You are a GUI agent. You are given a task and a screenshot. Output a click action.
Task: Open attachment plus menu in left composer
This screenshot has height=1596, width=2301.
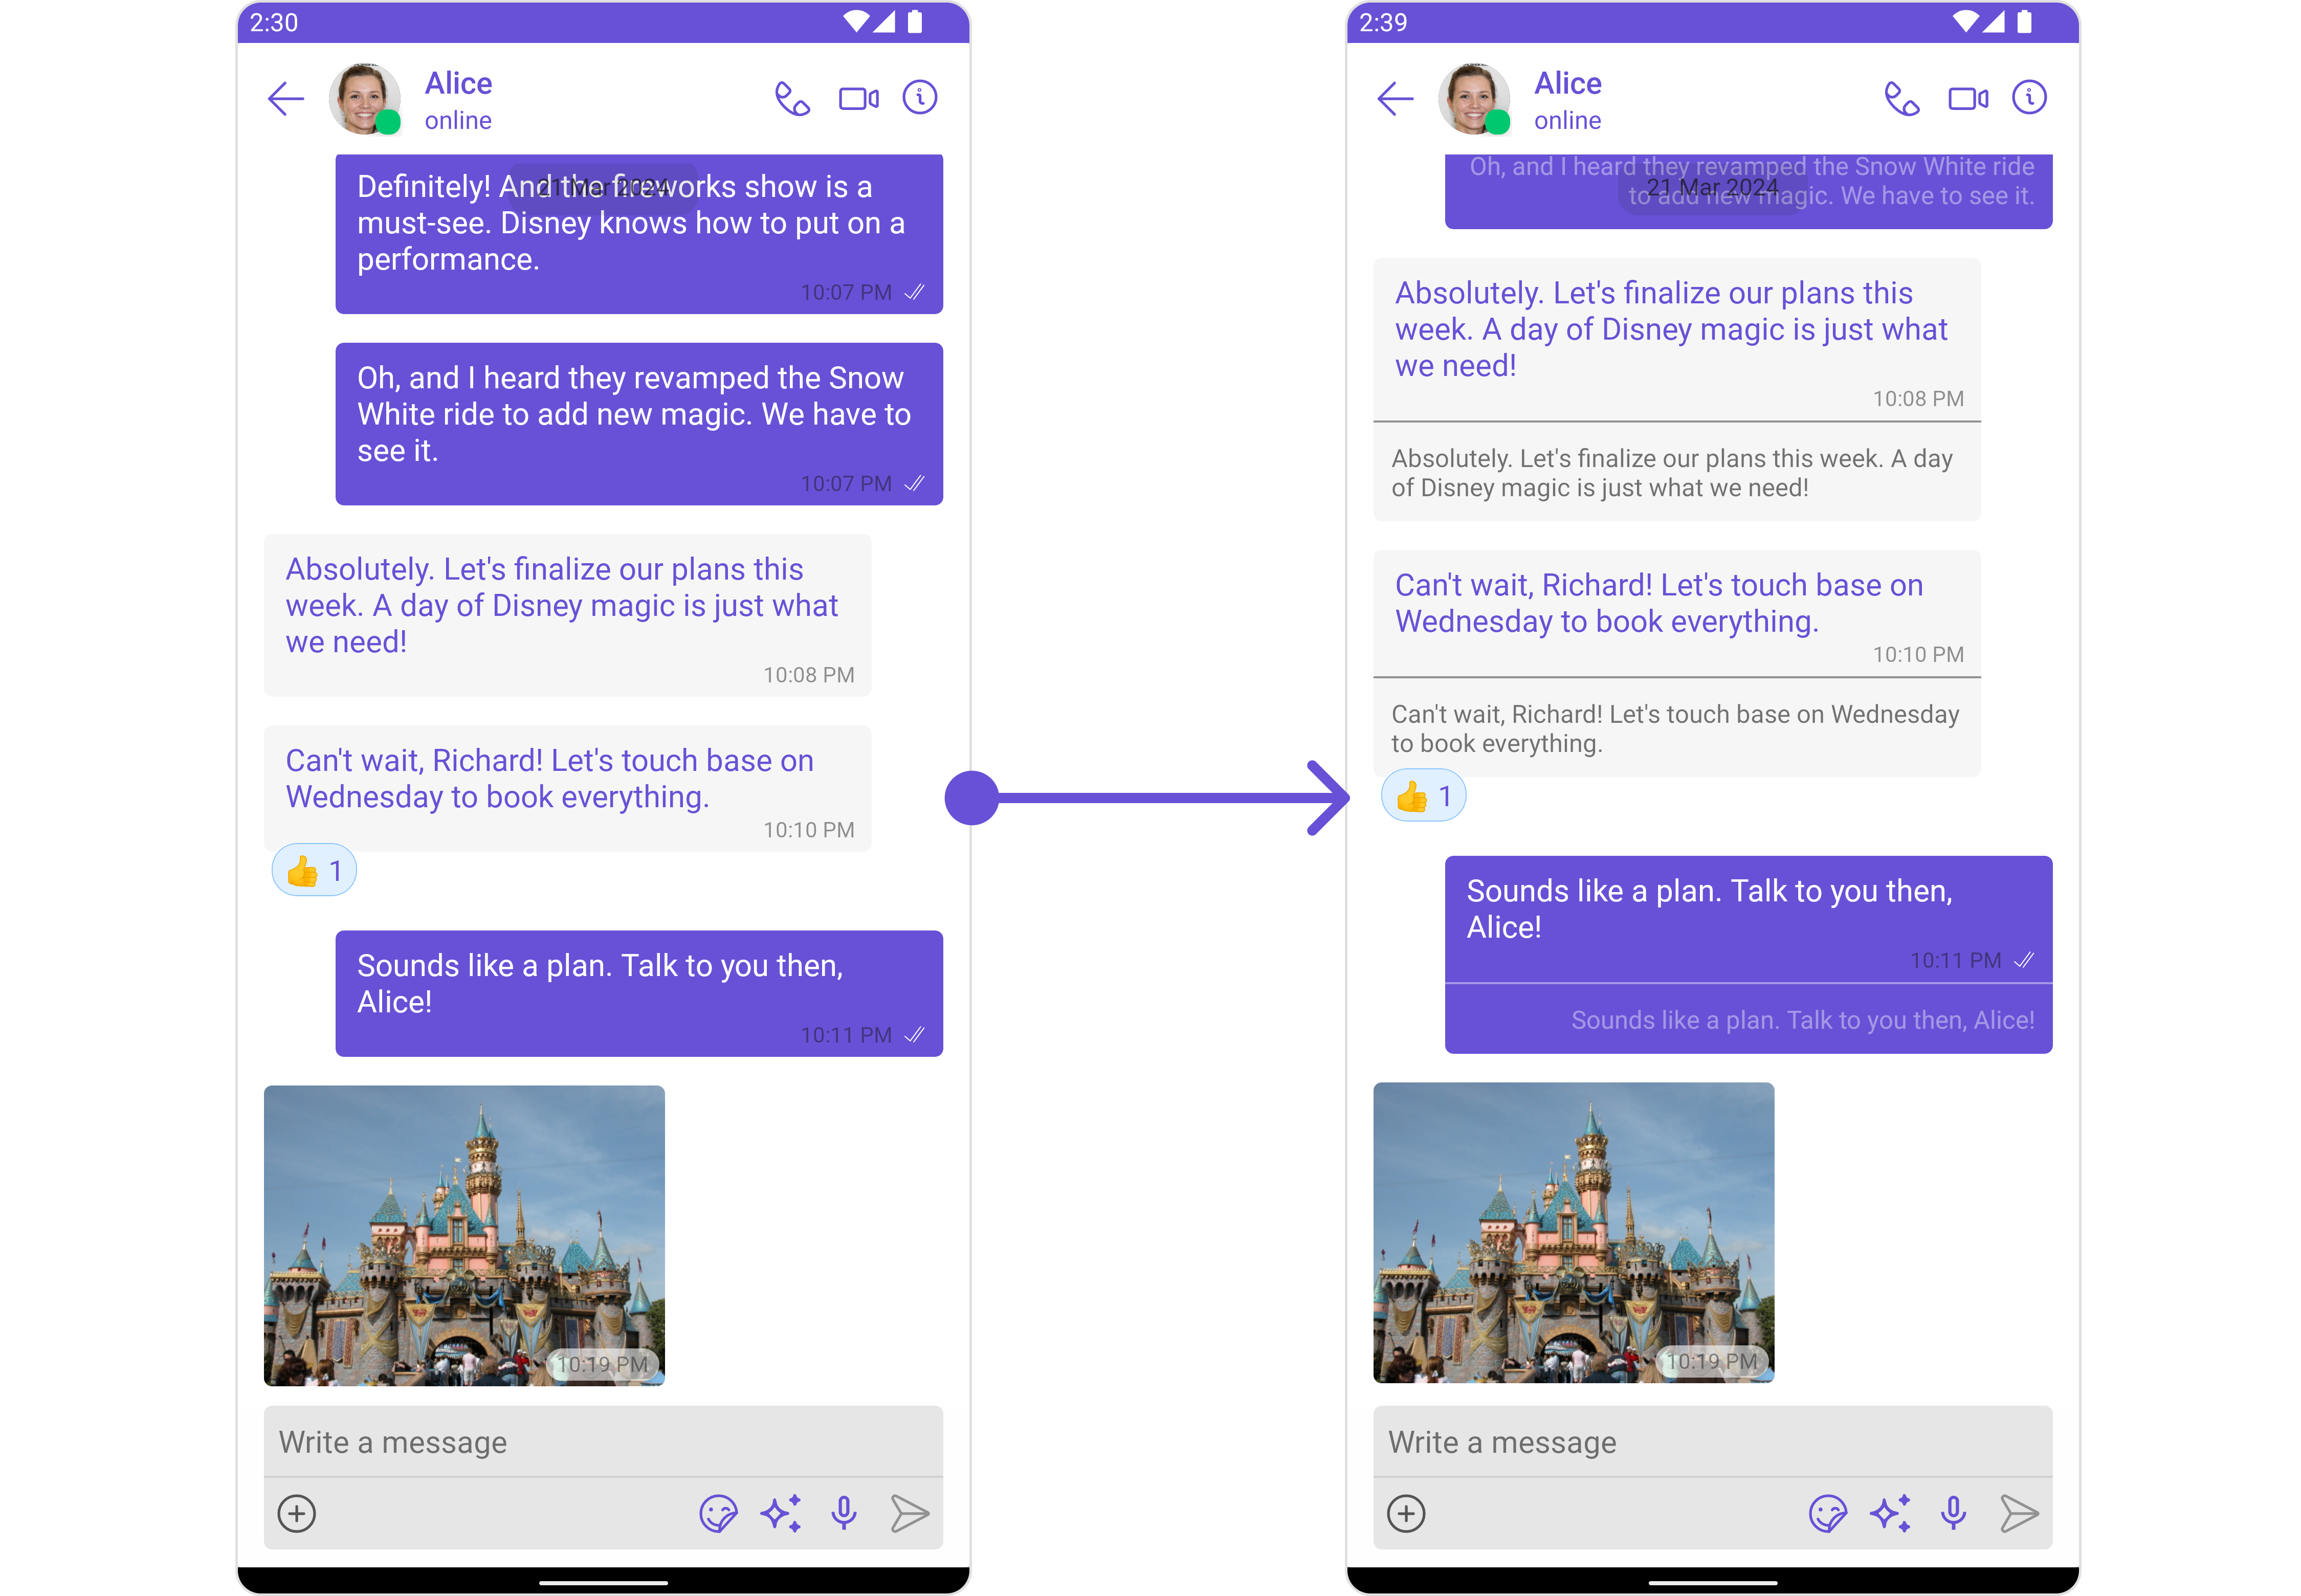296,1513
